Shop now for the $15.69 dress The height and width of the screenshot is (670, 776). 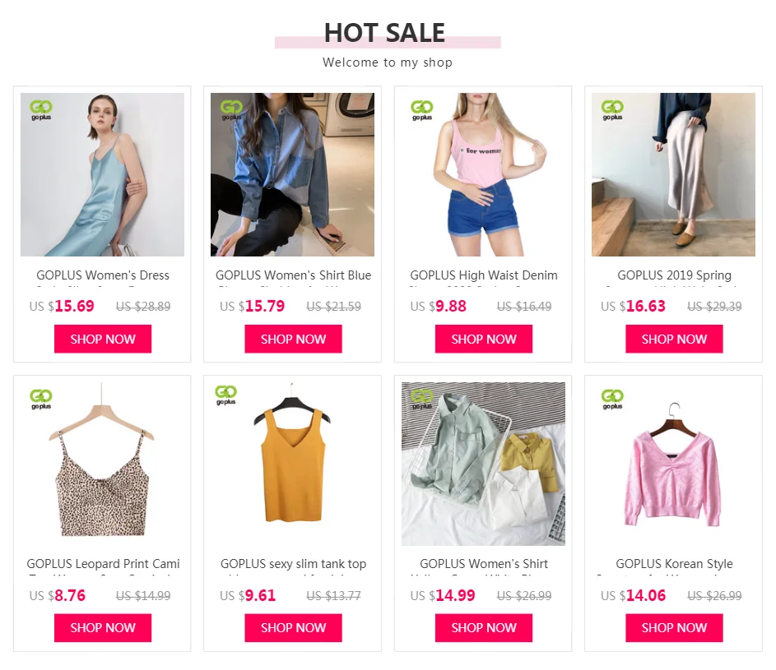pos(103,339)
